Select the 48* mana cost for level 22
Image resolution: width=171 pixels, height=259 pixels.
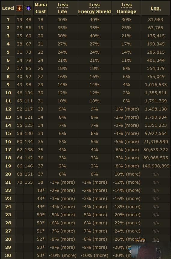(x=41, y=190)
